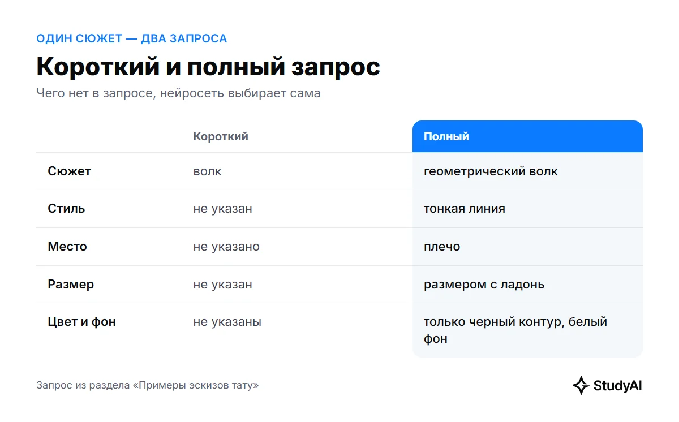
Task: Click the 'Размер' row label
Action: (71, 284)
